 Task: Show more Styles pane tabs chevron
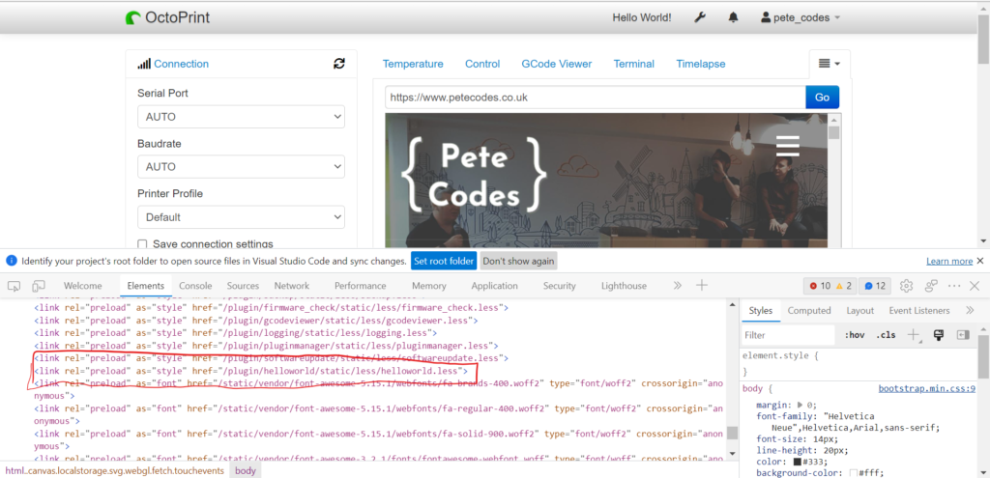pyautogui.click(x=970, y=310)
